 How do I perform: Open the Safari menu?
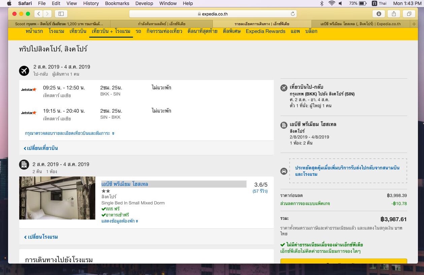[25, 3]
